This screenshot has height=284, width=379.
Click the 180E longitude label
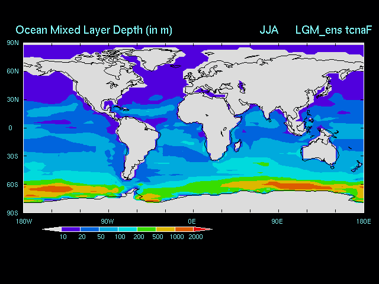(x=364, y=221)
